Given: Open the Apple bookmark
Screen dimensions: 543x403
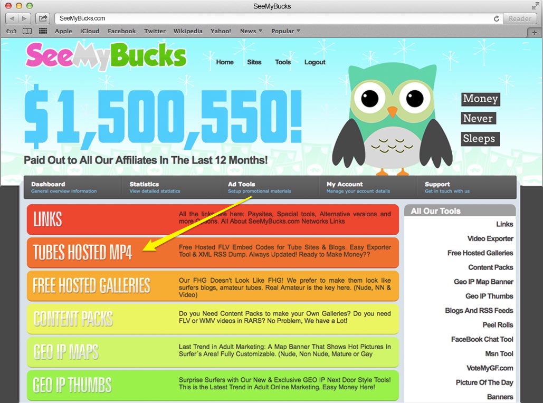Looking at the screenshot, I should point(63,31).
